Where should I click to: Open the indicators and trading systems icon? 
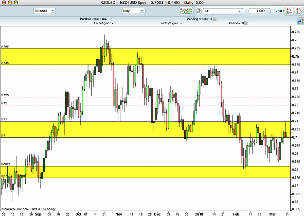(186, 11)
